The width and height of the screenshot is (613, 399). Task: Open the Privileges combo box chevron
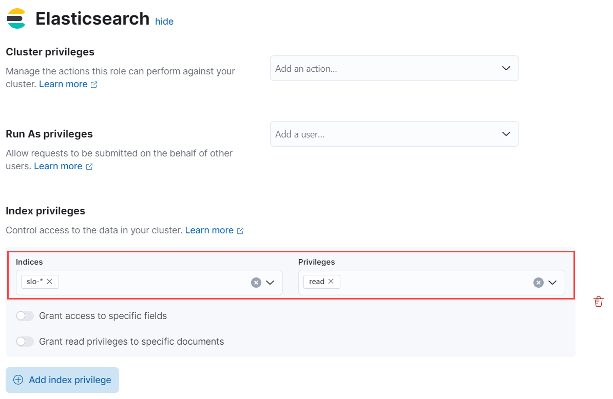[552, 283]
